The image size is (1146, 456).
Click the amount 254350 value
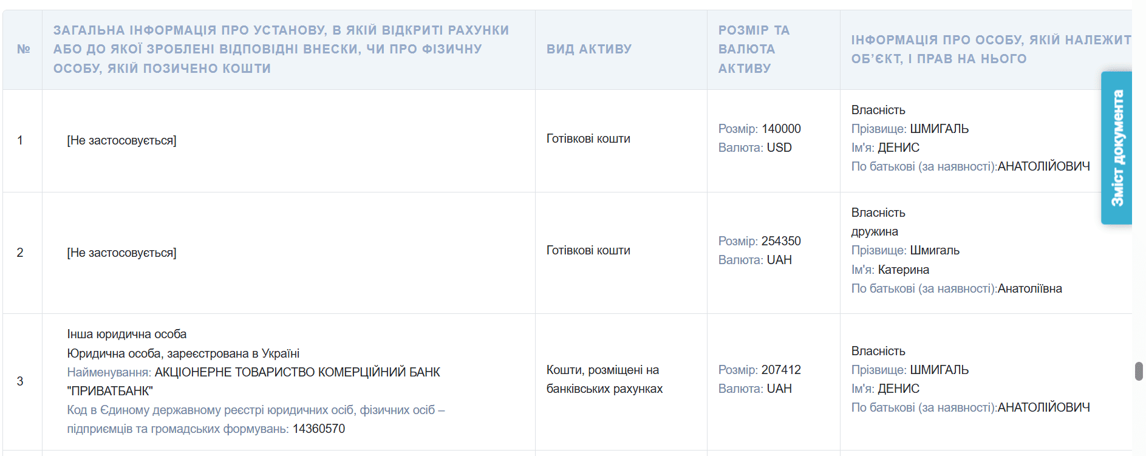[781, 241]
